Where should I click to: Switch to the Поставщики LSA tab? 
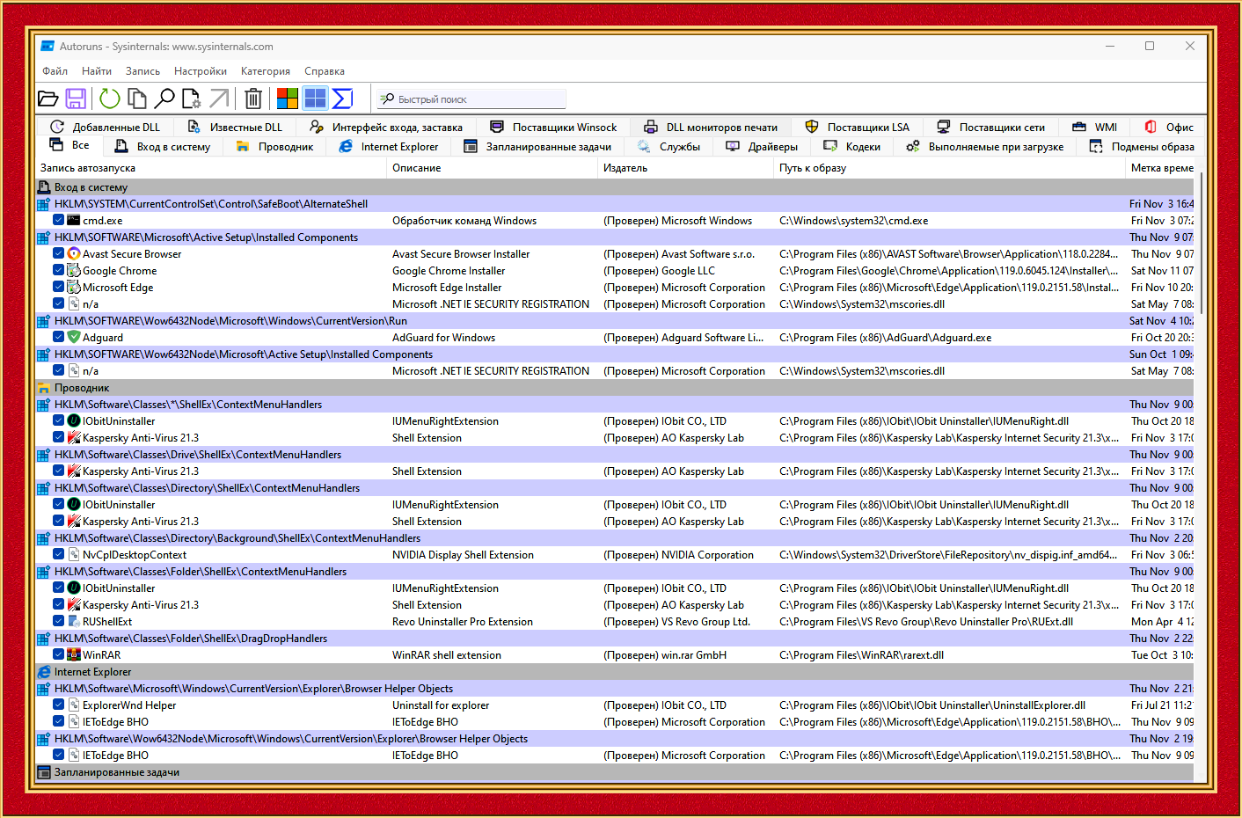858,128
